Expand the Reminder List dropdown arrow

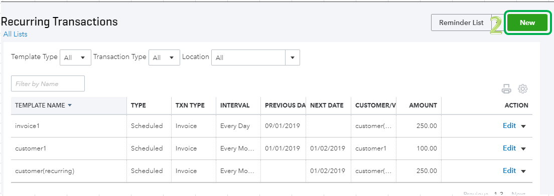(496, 22)
